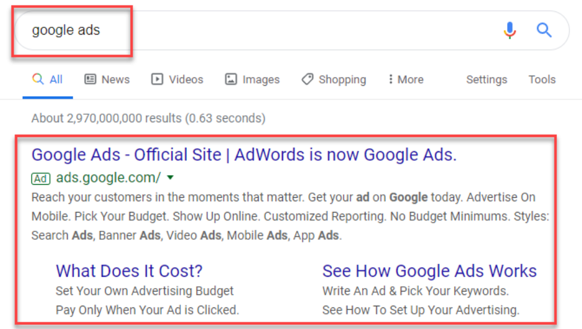
Task: Open Google Ads Official Site link
Action: 244,155
